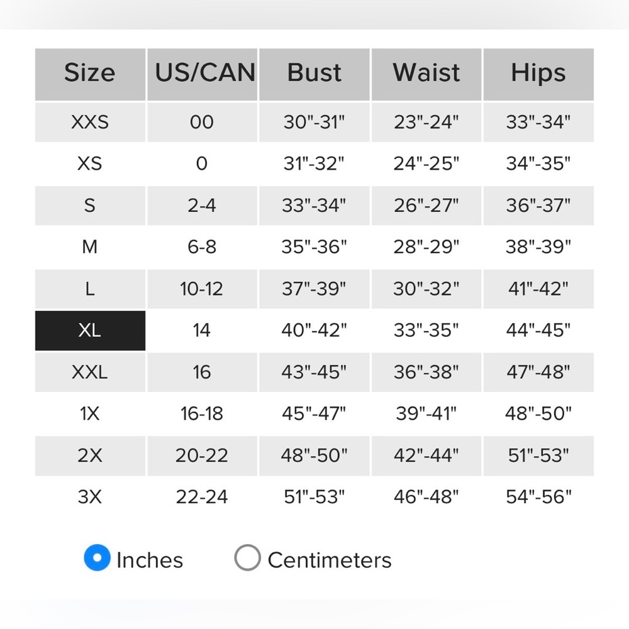Select size M row label
The width and height of the screenshot is (629, 629).
click(x=90, y=247)
